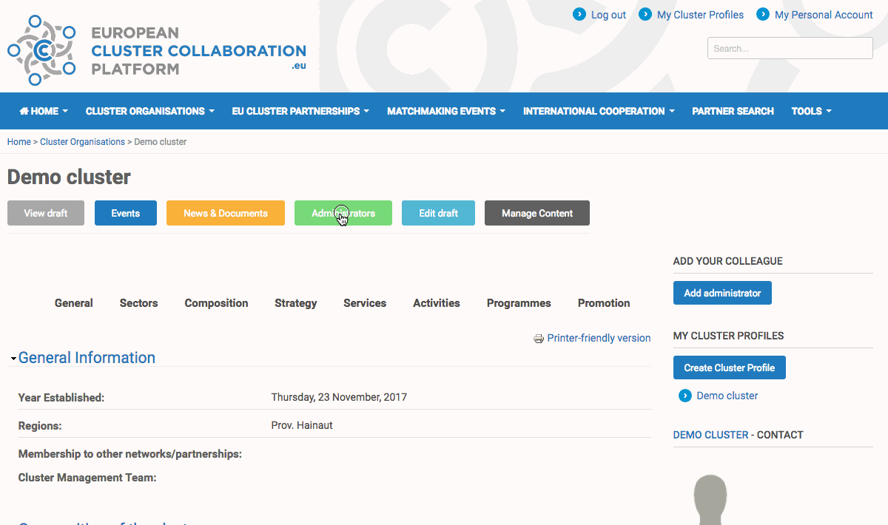
Task: Open the DEMO CLUSTER contact heading link
Action: pyautogui.click(x=710, y=435)
